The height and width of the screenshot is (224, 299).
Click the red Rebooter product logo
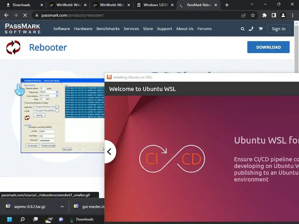coord(13,47)
